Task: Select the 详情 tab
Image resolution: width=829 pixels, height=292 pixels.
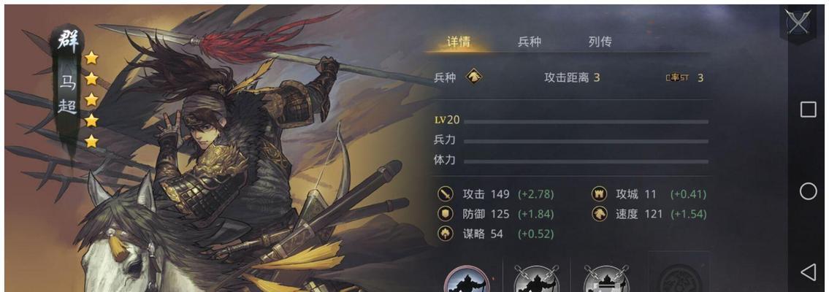Action: click(x=459, y=42)
